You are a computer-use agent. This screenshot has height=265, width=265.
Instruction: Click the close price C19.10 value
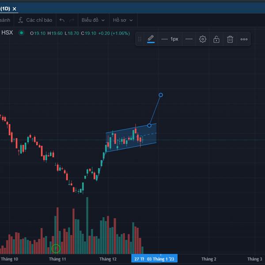(x=89, y=33)
